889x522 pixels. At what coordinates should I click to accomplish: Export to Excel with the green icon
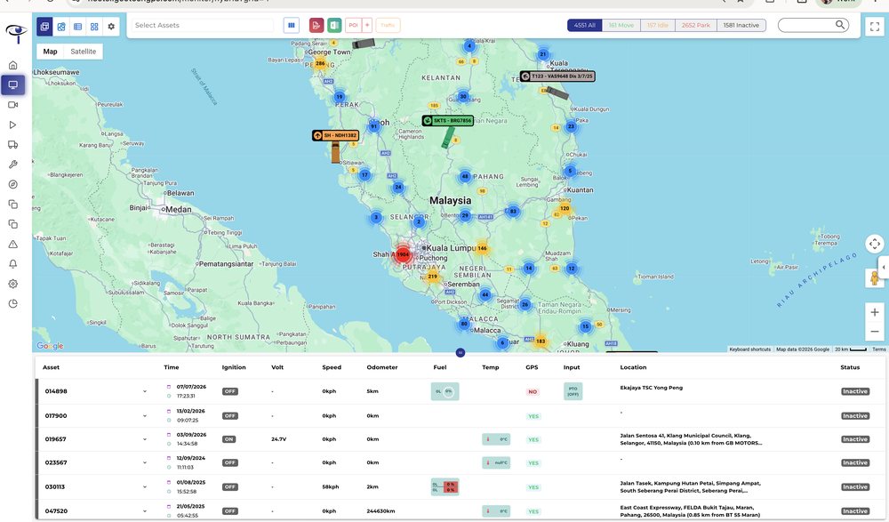point(334,25)
